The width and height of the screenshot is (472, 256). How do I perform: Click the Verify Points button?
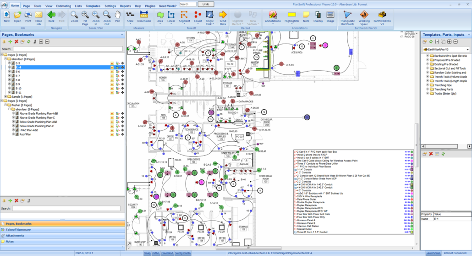(182, 253)
